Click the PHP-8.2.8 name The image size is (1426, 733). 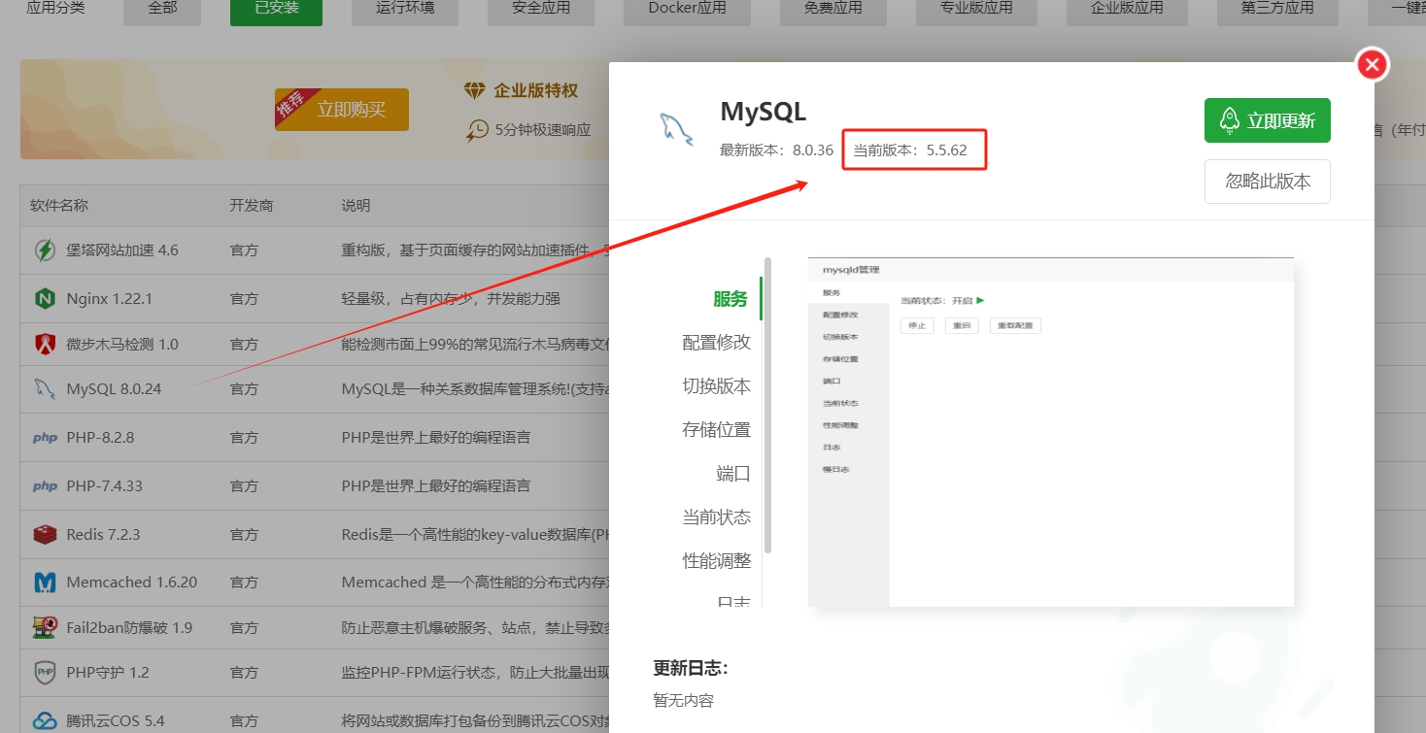click(x=100, y=438)
